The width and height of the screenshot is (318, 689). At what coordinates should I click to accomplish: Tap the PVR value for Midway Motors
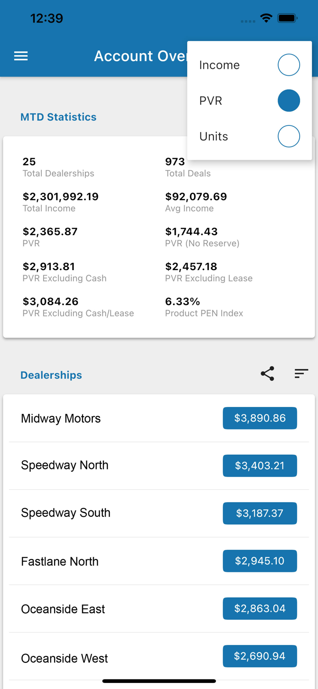point(260,418)
